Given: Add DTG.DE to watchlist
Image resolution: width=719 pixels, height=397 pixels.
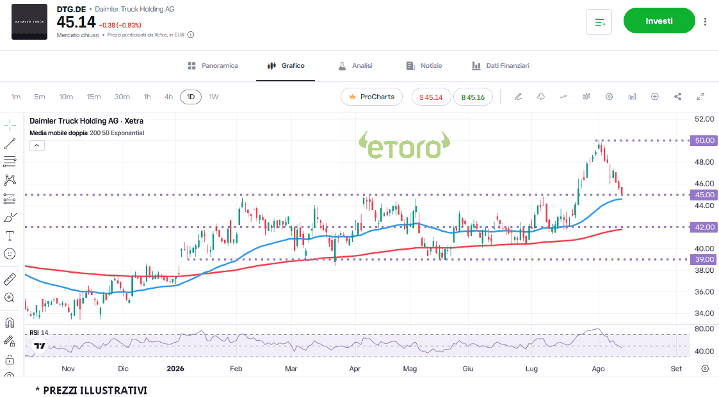Looking at the screenshot, I should coord(599,22).
